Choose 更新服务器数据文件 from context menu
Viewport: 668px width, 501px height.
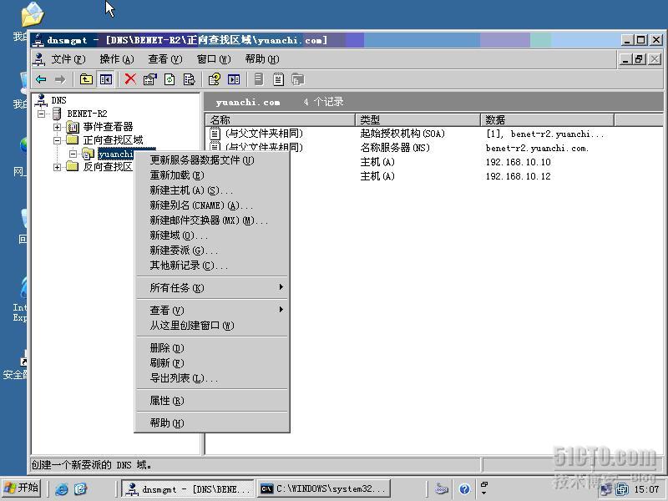[x=212, y=160]
